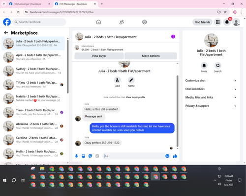Go back using the Marketplace arrow
The width and height of the screenshot is (246, 196).
[x=6, y=33]
